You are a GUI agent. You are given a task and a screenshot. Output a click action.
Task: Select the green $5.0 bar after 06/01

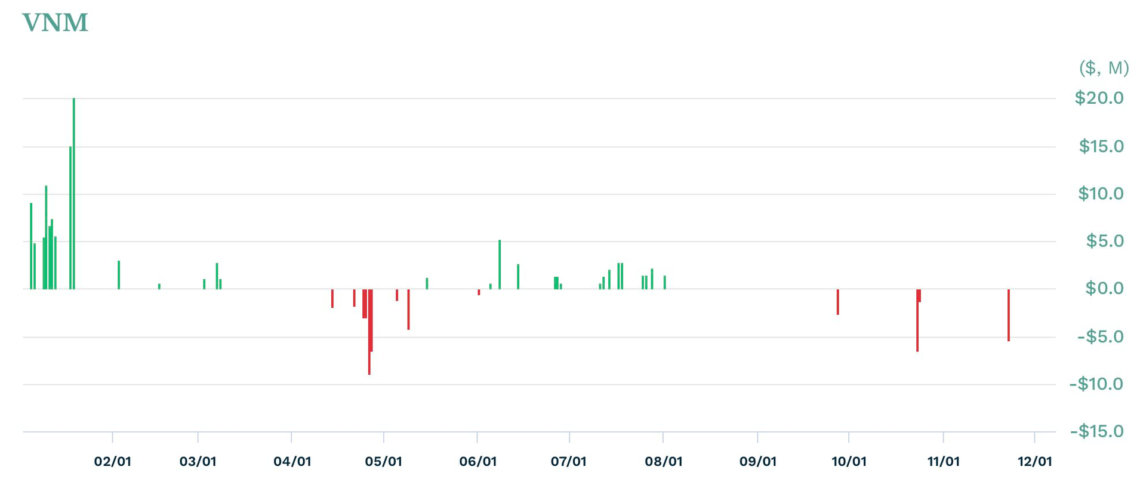[x=500, y=264]
